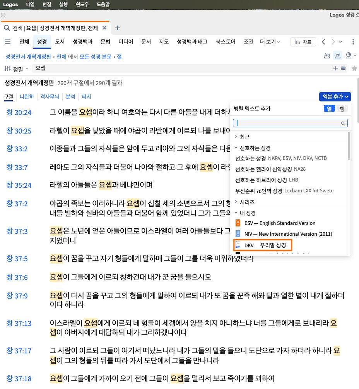
Task: Click the plus icon in the search bar
Action: coord(336,68)
